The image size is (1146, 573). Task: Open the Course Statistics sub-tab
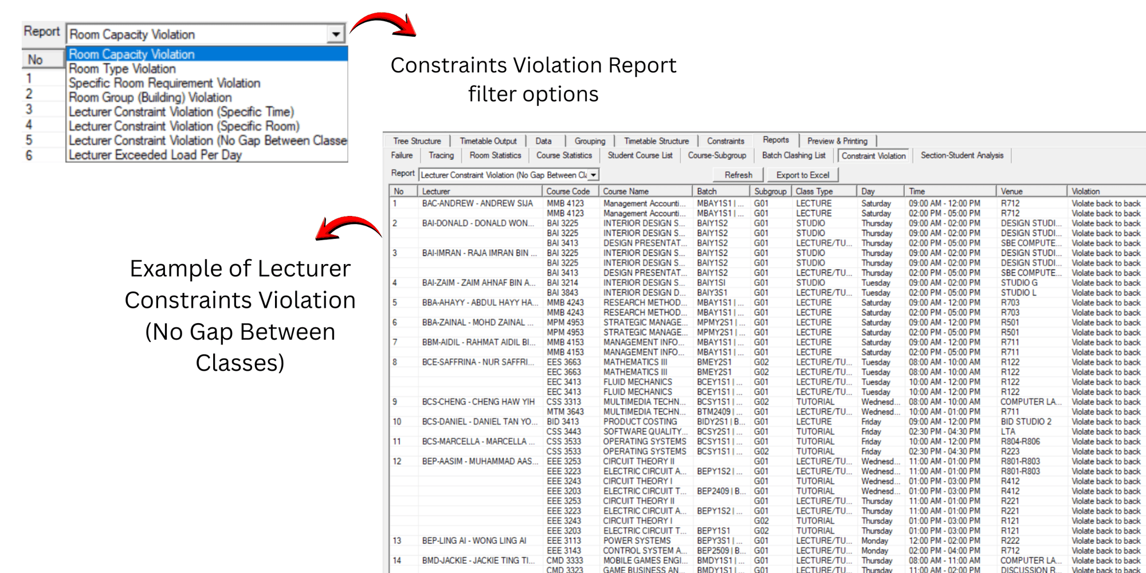564,155
